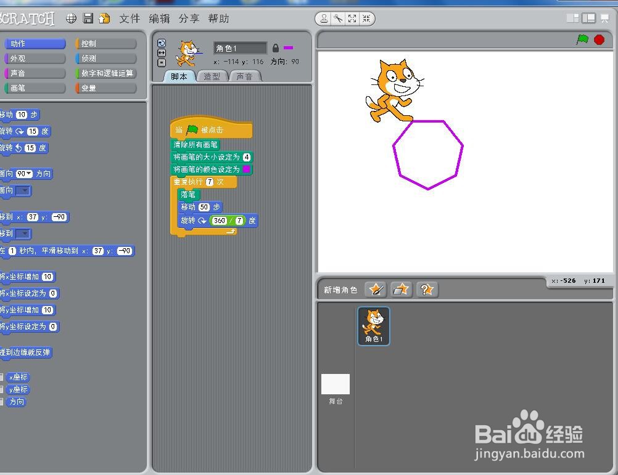Select the 侦测 block category
Image resolution: width=618 pixels, height=475 pixels.
coord(105,59)
